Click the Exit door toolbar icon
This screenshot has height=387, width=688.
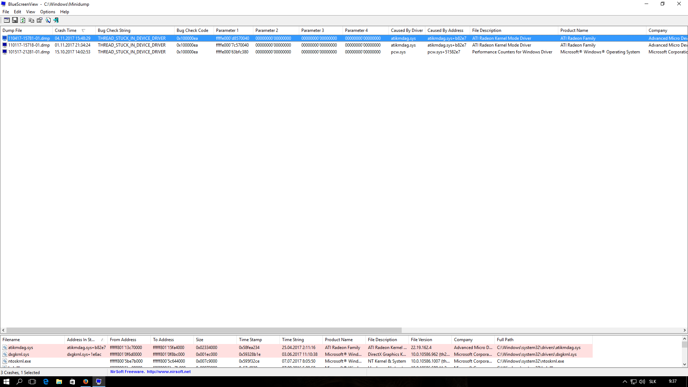point(56,20)
